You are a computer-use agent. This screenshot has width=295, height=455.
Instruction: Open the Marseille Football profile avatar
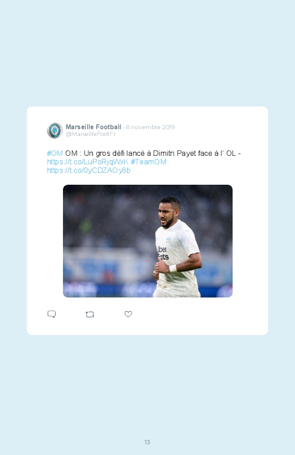coord(55,130)
